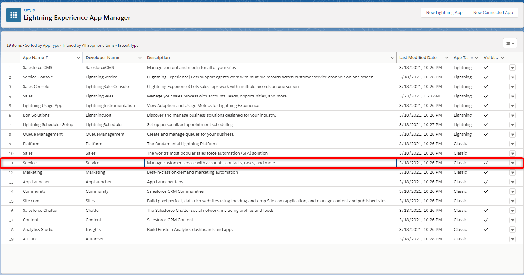Open Last Modified Date column actions chevron
524x275 pixels.
[x=447, y=58]
